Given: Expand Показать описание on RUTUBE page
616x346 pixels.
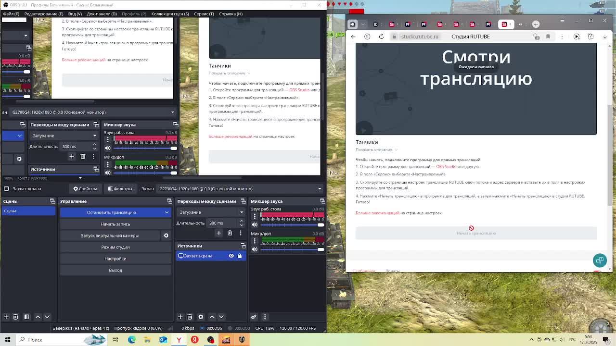Looking at the screenshot, I should click(376, 149).
